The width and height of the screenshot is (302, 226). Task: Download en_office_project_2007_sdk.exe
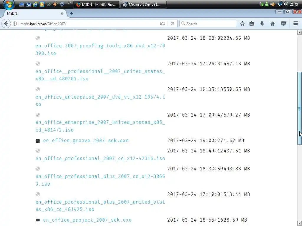tap(87, 220)
